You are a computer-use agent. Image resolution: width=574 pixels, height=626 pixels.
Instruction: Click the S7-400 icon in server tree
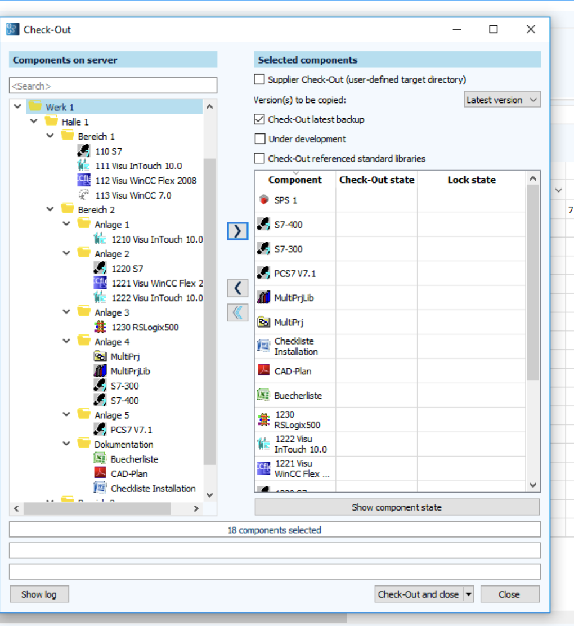pos(100,400)
